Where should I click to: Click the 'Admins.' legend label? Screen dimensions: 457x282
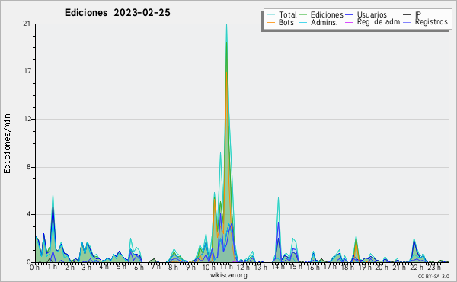click(324, 22)
